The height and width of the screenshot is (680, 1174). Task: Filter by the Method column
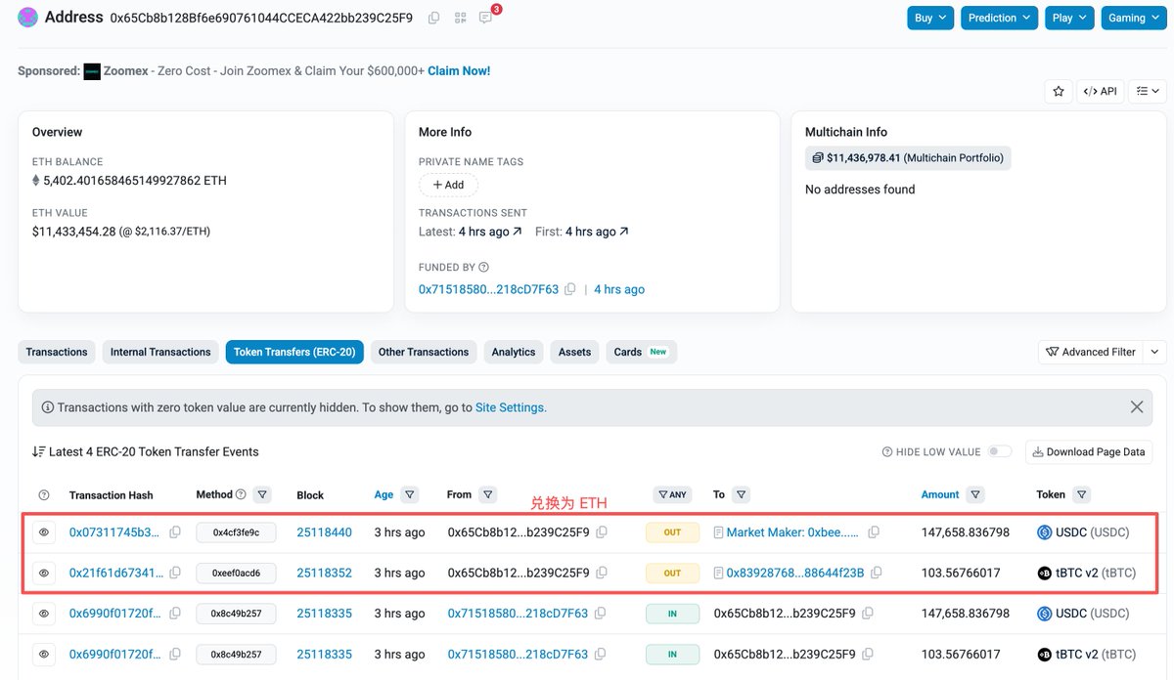262,494
